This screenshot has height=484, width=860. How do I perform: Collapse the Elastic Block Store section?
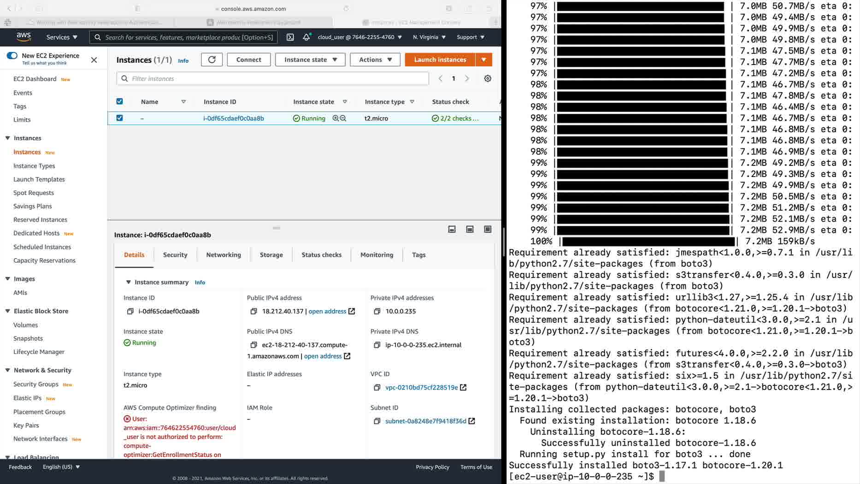8,311
